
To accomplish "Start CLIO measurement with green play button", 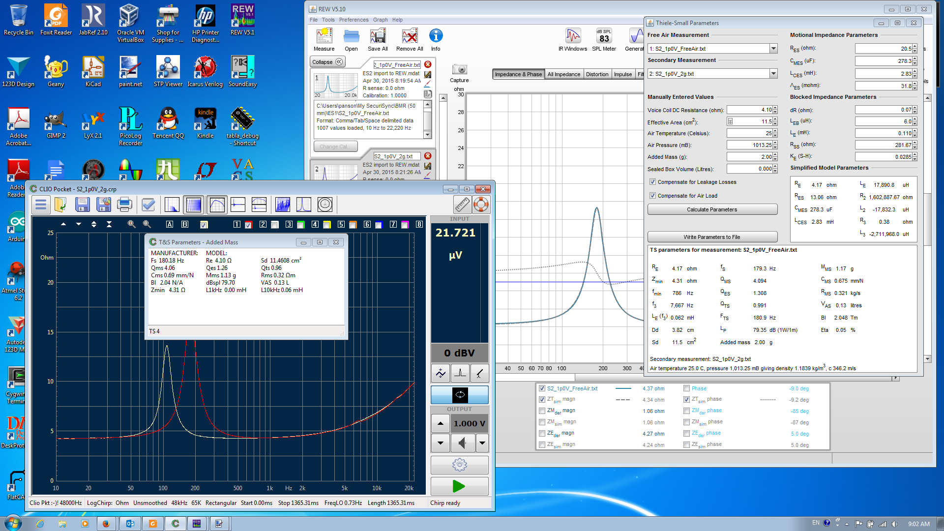I will (x=459, y=486).
